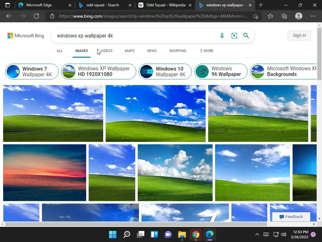Select the MAPS search category
The width and height of the screenshot is (322, 242).
click(130, 51)
